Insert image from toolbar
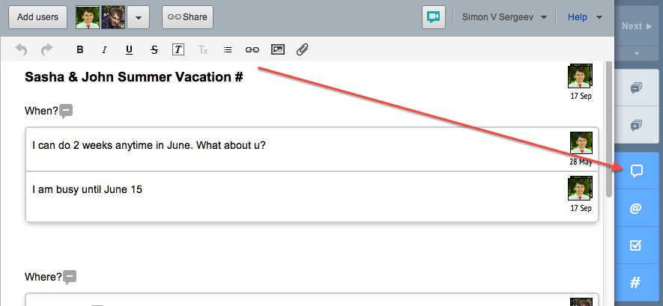The image size is (663, 306). 277,50
